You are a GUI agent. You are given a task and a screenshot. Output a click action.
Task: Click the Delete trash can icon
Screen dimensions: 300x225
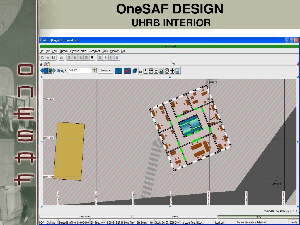coord(86,57)
